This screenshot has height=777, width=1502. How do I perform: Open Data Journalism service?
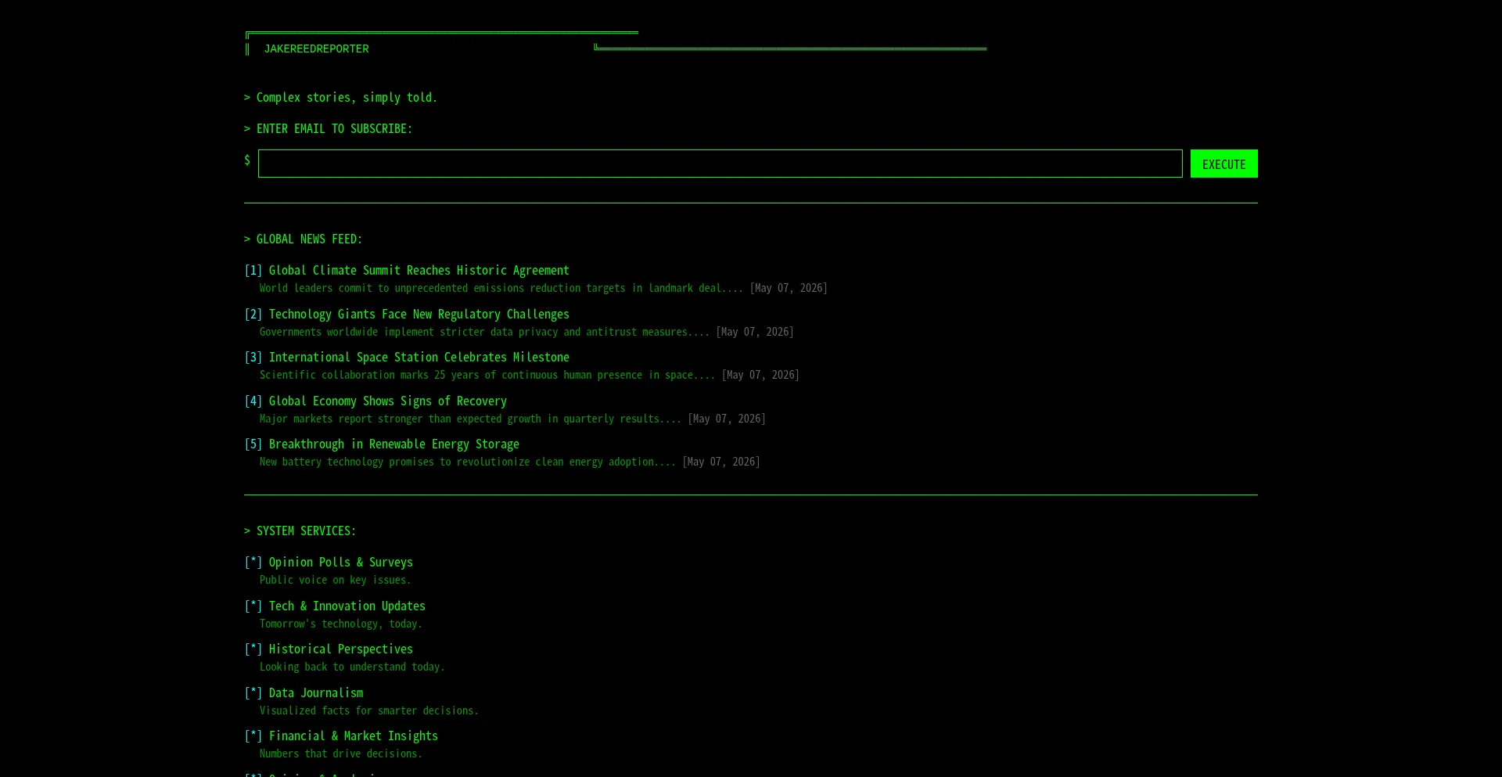click(315, 692)
